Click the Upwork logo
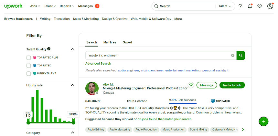Viewport: 278px width, 136px height. tap(13, 6)
